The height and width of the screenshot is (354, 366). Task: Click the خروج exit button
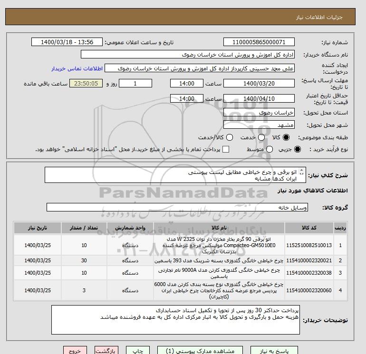(75, 351)
